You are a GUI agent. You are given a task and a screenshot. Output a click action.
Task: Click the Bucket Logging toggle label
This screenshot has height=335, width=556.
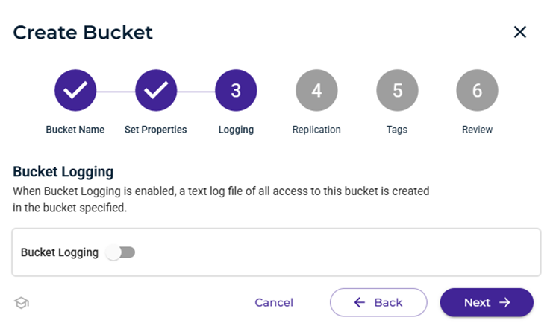(x=60, y=252)
